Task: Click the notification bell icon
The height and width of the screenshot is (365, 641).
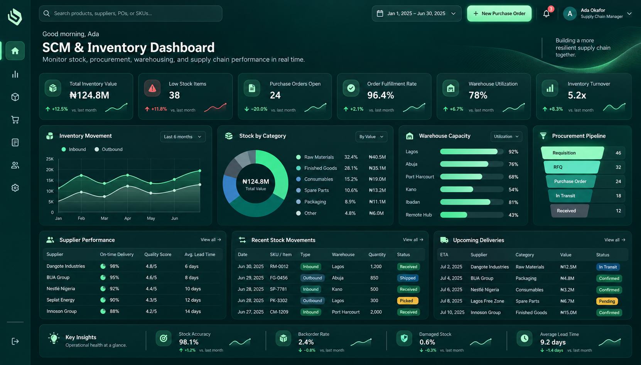Action: [x=547, y=14]
